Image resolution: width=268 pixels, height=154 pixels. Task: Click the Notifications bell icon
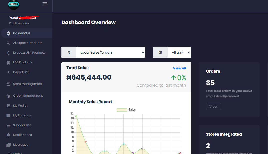(x=8, y=135)
